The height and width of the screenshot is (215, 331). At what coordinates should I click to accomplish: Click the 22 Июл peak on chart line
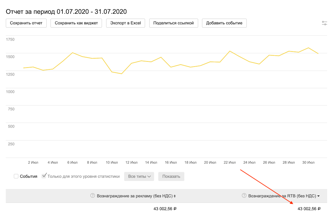230,51
